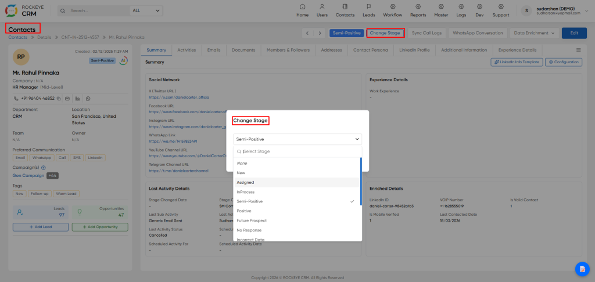The width and height of the screenshot is (595, 282).
Task: Open the Workflow navigation icon
Action: pos(392,7)
